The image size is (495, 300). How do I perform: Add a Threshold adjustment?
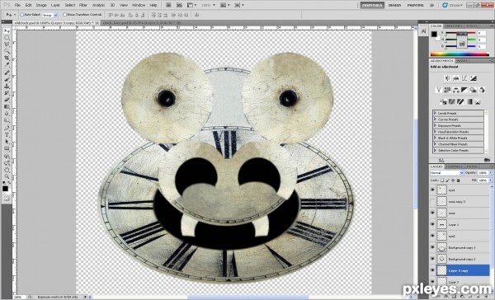[x=461, y=101]
